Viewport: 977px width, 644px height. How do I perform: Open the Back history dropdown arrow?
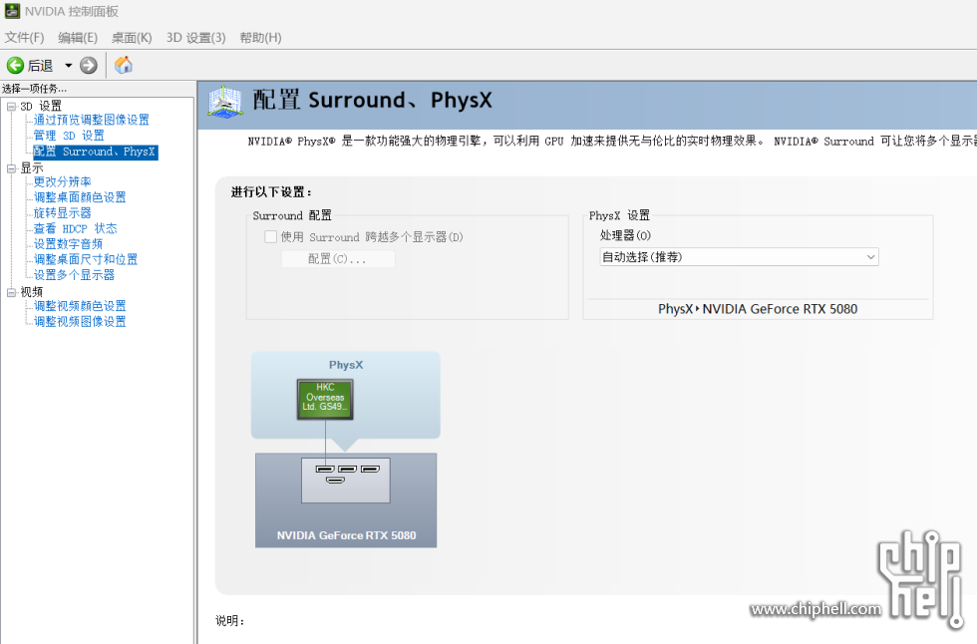pyautogui.click(x=69, y=66)
